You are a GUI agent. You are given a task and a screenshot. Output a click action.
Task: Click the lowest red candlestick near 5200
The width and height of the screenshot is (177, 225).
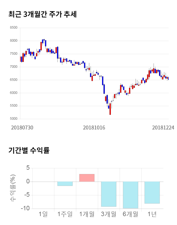click(x=110, y=109)
